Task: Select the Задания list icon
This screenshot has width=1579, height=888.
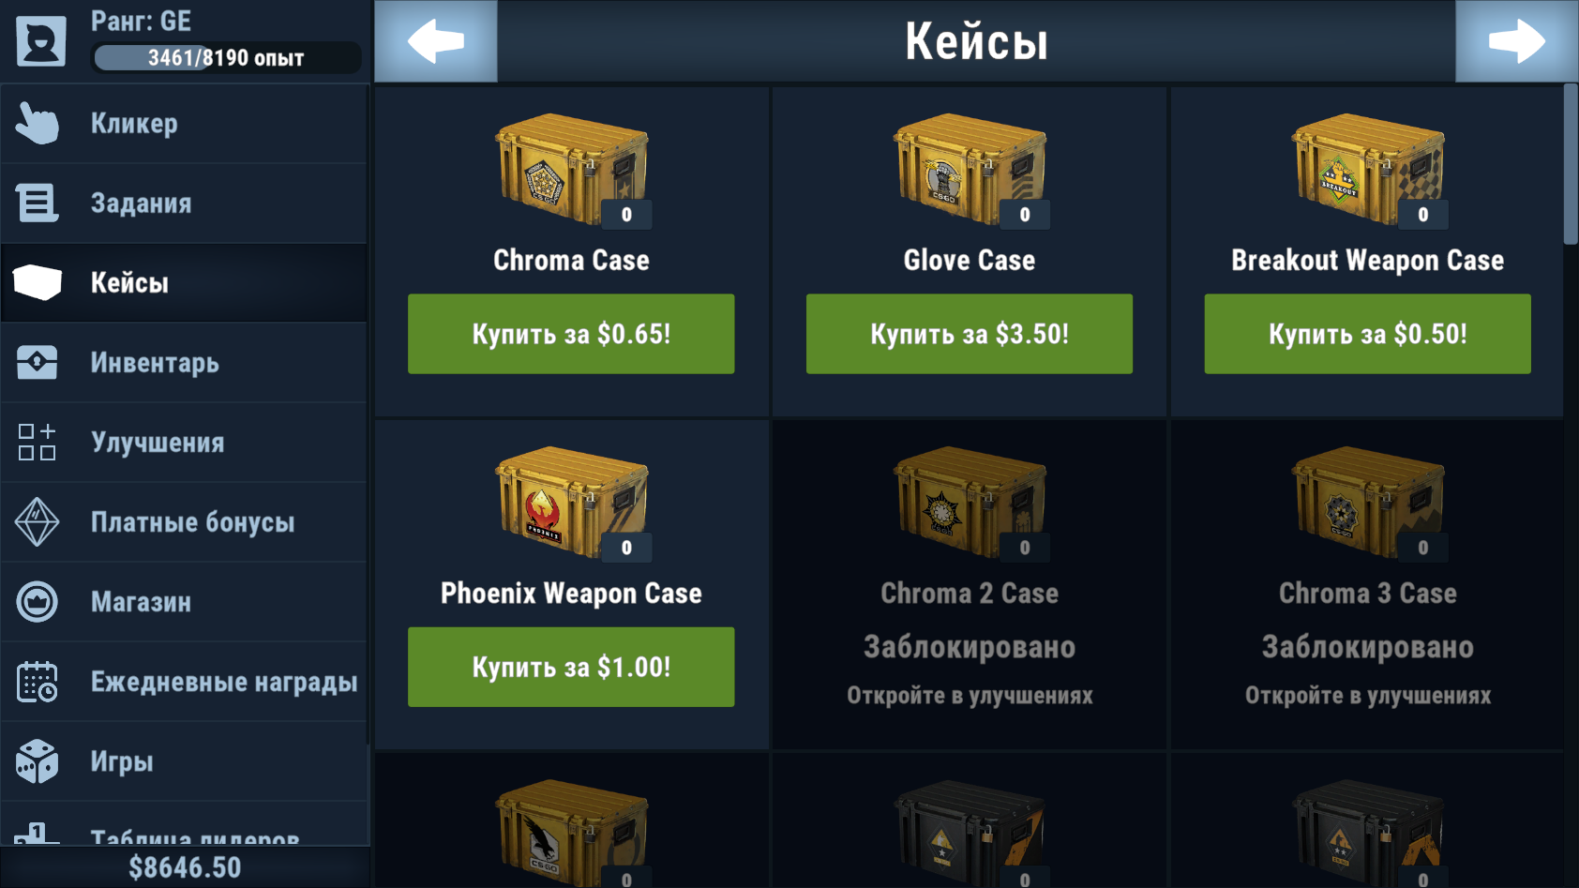Action: click(38, 203)
